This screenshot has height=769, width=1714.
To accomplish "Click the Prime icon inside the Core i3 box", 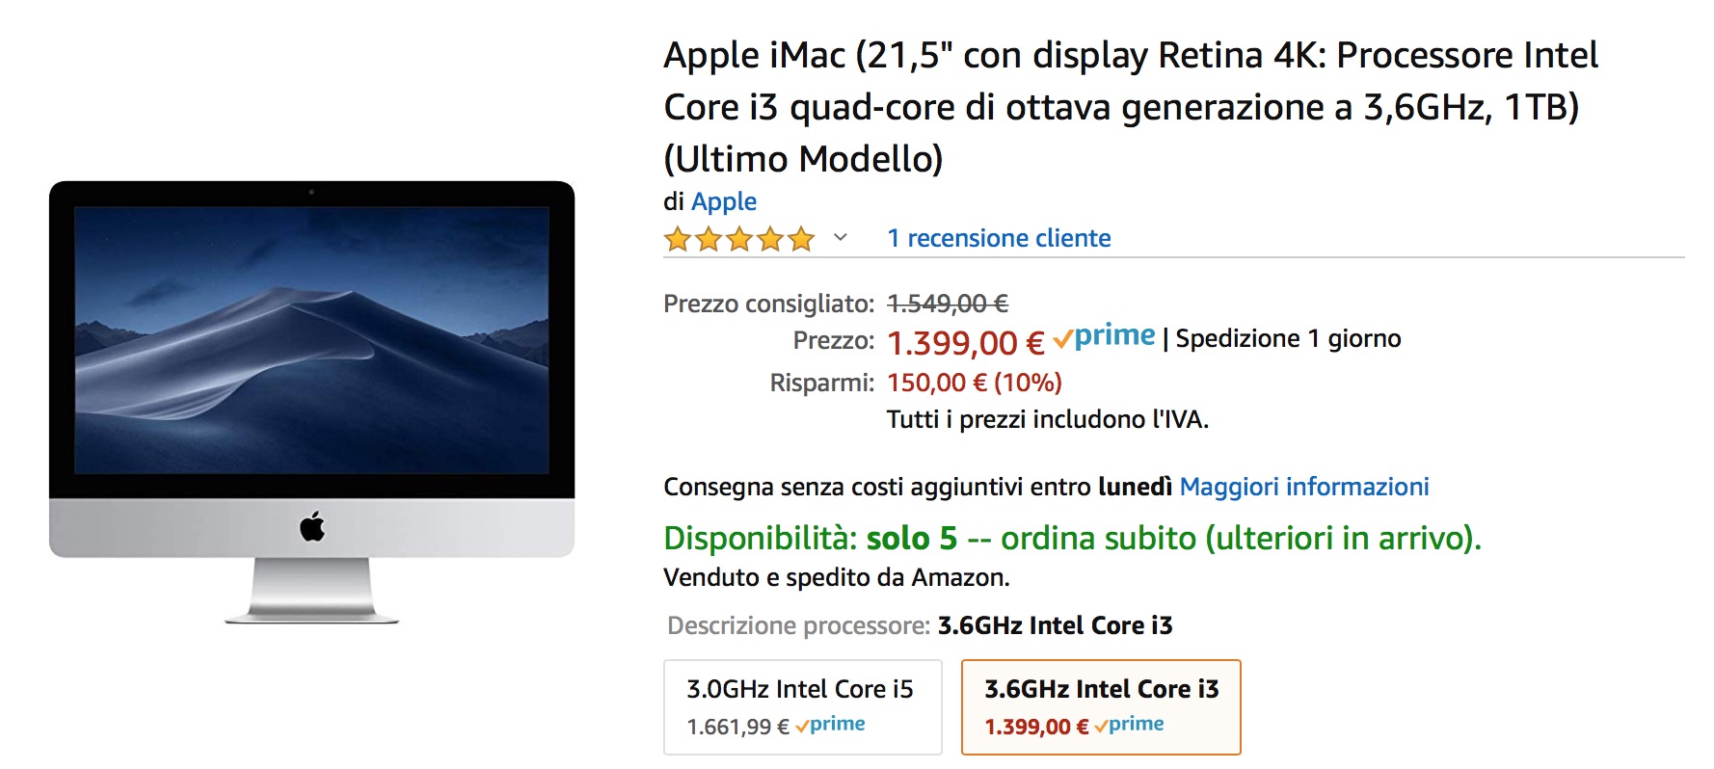I will 1133,724.
